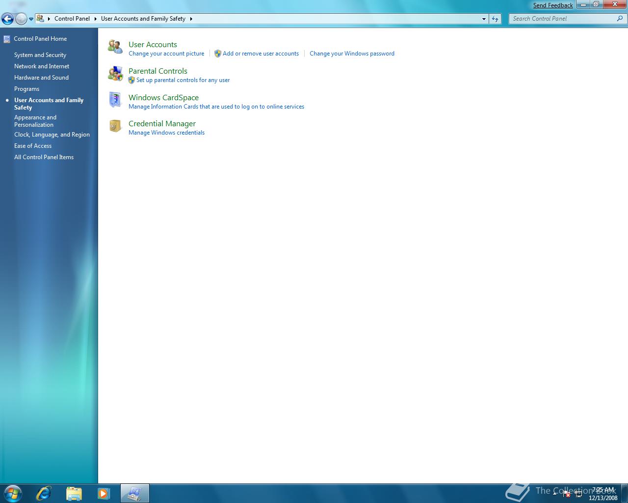Expand arrow after User Accounts and Family Safety

point(191,19)
